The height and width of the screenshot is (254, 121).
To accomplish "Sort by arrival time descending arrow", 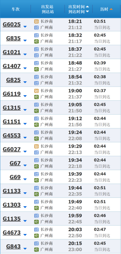I will [x=87, y=11].
